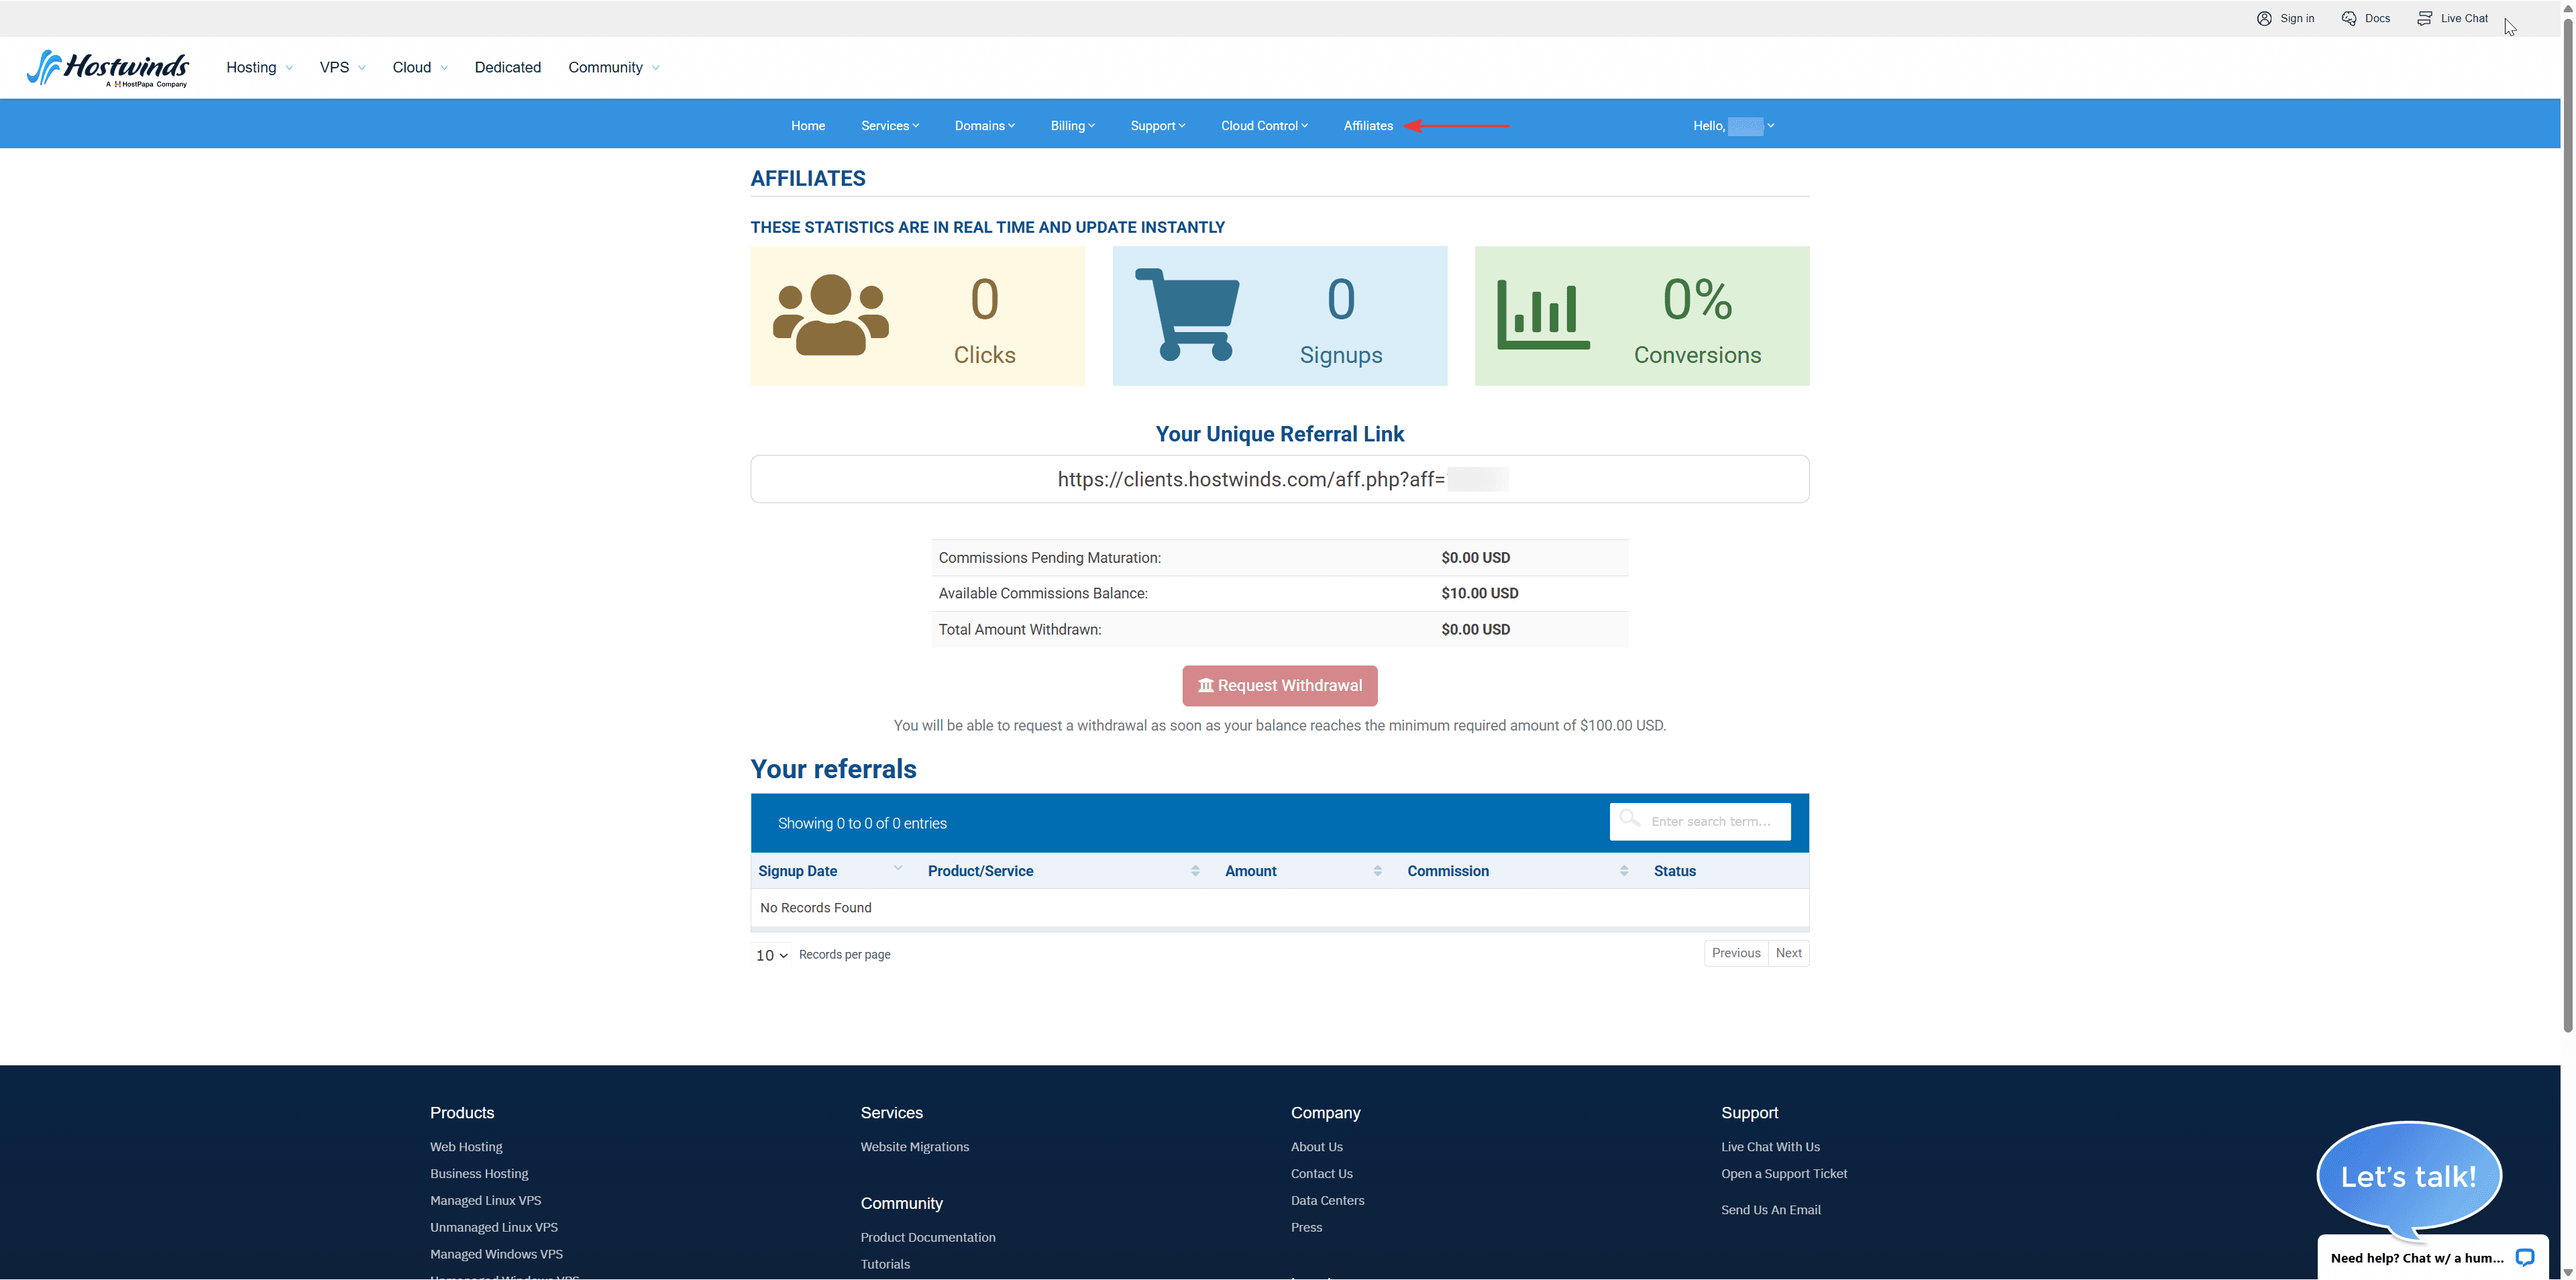Sort by Commission column arrows
The width and height of the screenshot is (2576, 1280).
pyautogui.click(x=1624, y=871)
